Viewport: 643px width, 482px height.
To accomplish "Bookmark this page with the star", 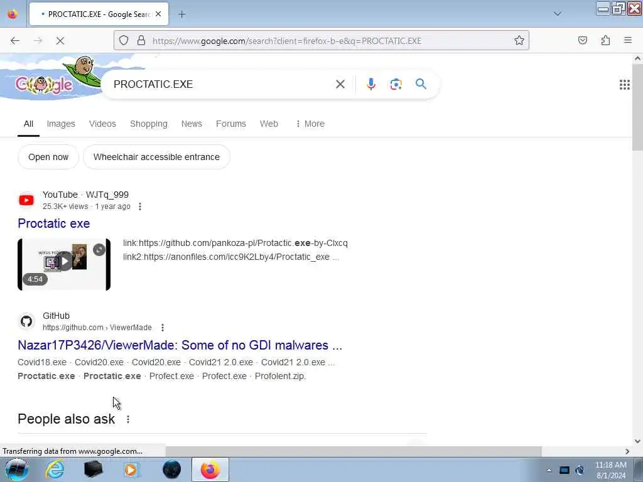I will (519, 40).
